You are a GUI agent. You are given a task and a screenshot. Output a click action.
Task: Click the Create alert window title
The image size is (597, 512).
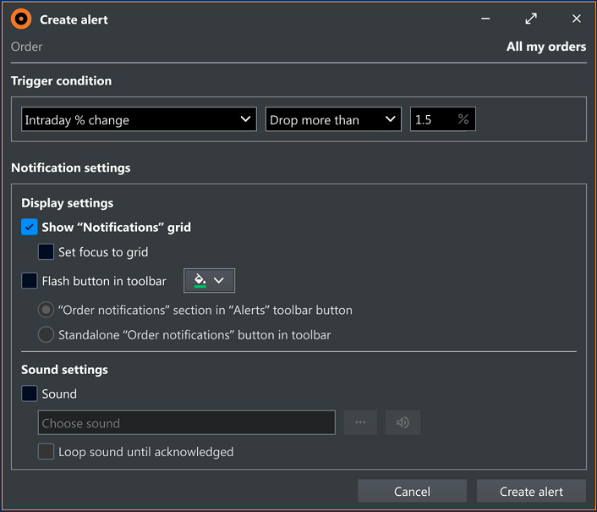click(x=74, y=19)
